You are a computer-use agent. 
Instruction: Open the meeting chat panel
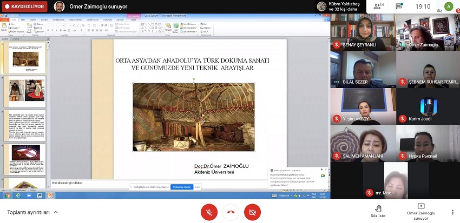(399, 6)
